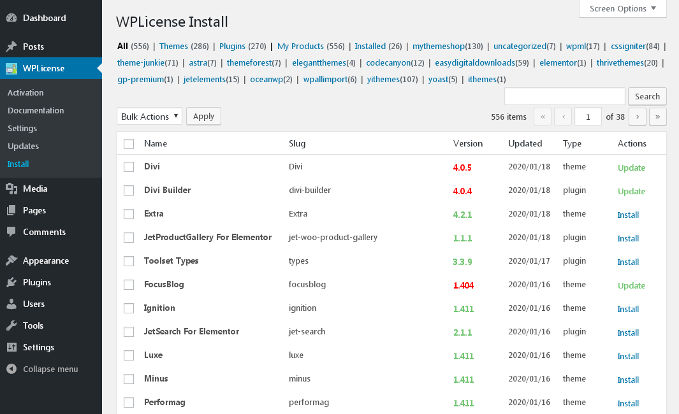679x414 pixels.
Task: Go to the first page arrow
Action: point(543,117)
